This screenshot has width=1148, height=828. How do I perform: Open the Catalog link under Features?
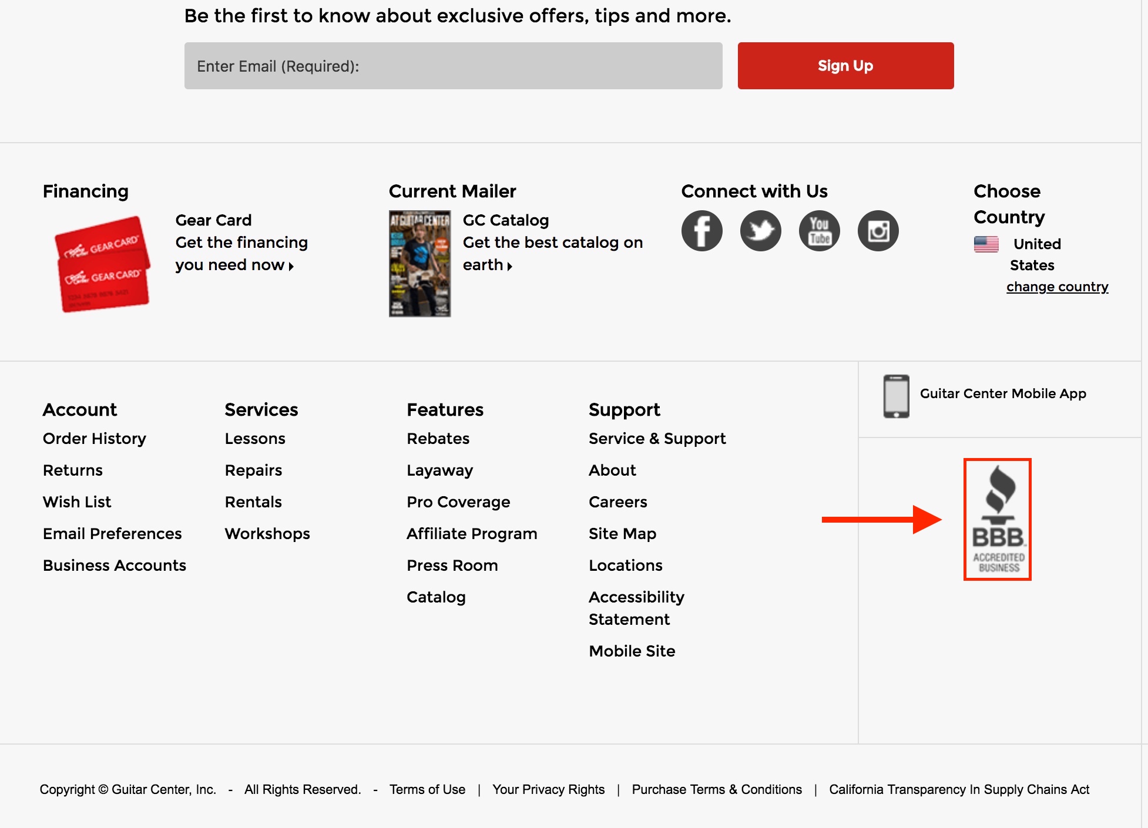click(436, 597)
